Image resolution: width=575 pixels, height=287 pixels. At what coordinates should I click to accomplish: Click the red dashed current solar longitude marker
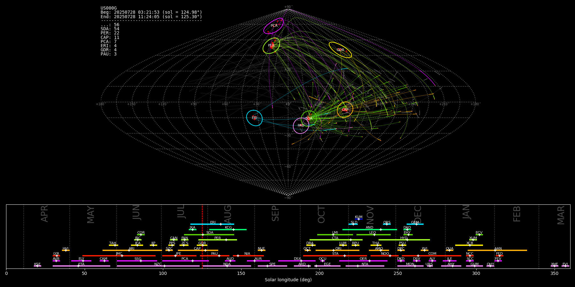coord(202,236)
